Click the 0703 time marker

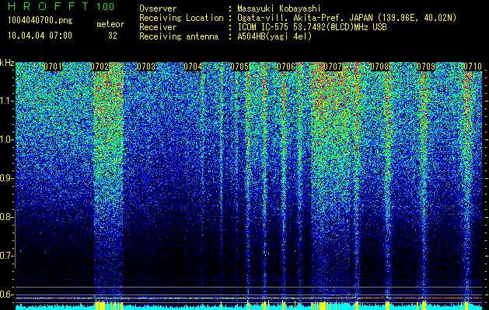click(146, 67)
